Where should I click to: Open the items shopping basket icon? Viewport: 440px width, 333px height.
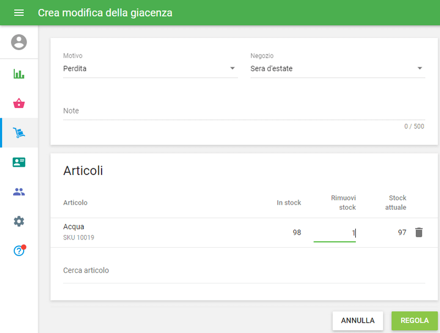[x=19, y=103]
